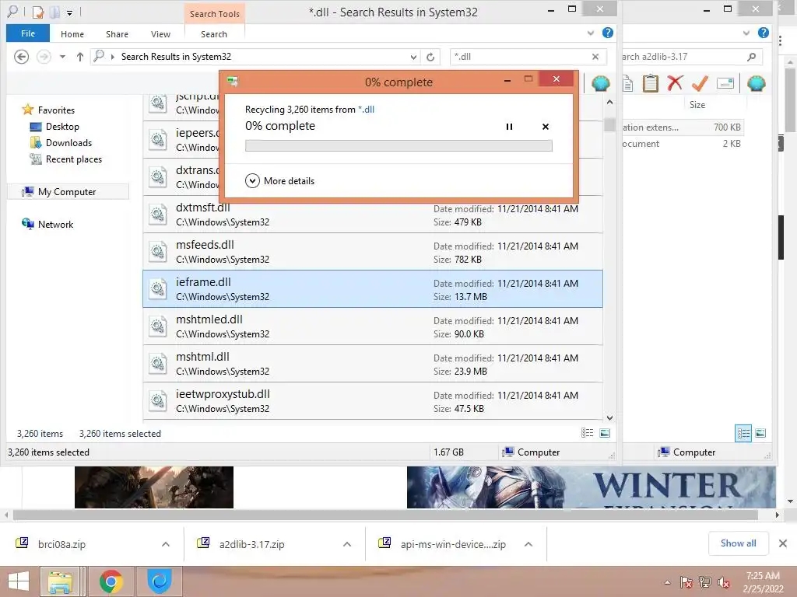Open the Search ribbon tab
The image size is (797, 597).
pyautogui.click(x=214, y=34)
